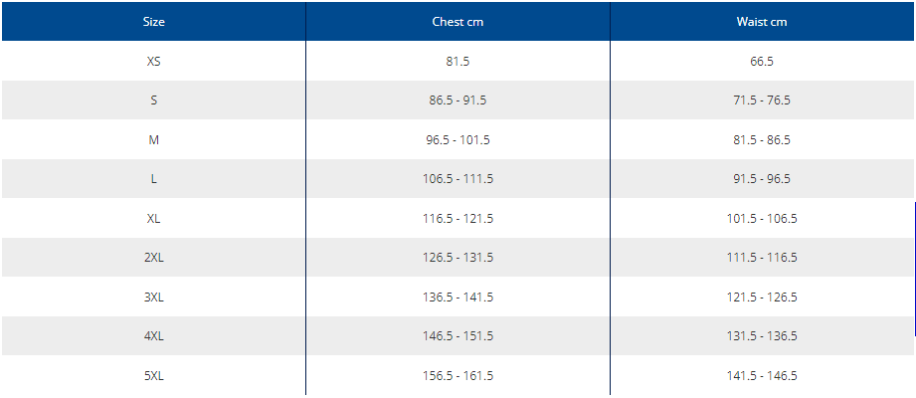The width and height of the screenshot is (916, 398).
Task: Click chest value 81.5 for XS
Action: pos(458,62)
